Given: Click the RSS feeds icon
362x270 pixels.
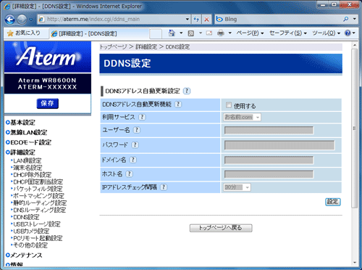Looking at the screenshot, I should coord(191,33).
